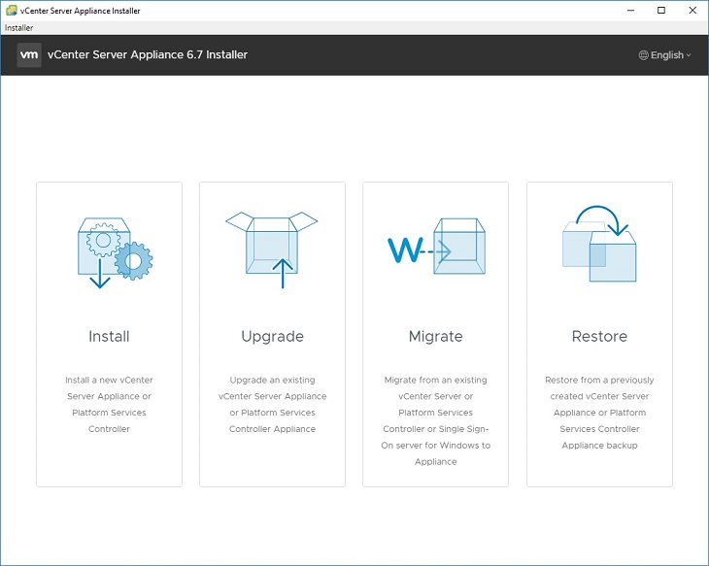The width and height of the screenshot is (709, 566).
Task: Click the VMware vm logo
Action: tap(29, 55)
